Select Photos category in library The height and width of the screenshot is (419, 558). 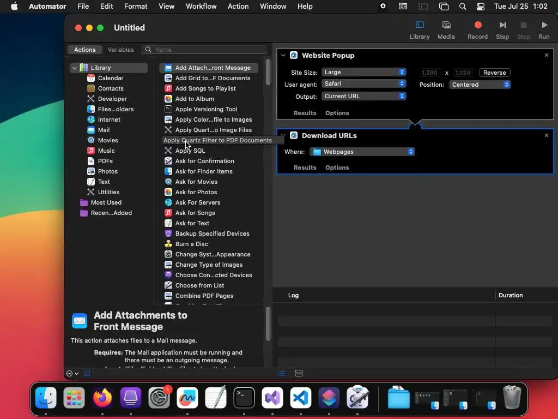click(x=107, y=171)
